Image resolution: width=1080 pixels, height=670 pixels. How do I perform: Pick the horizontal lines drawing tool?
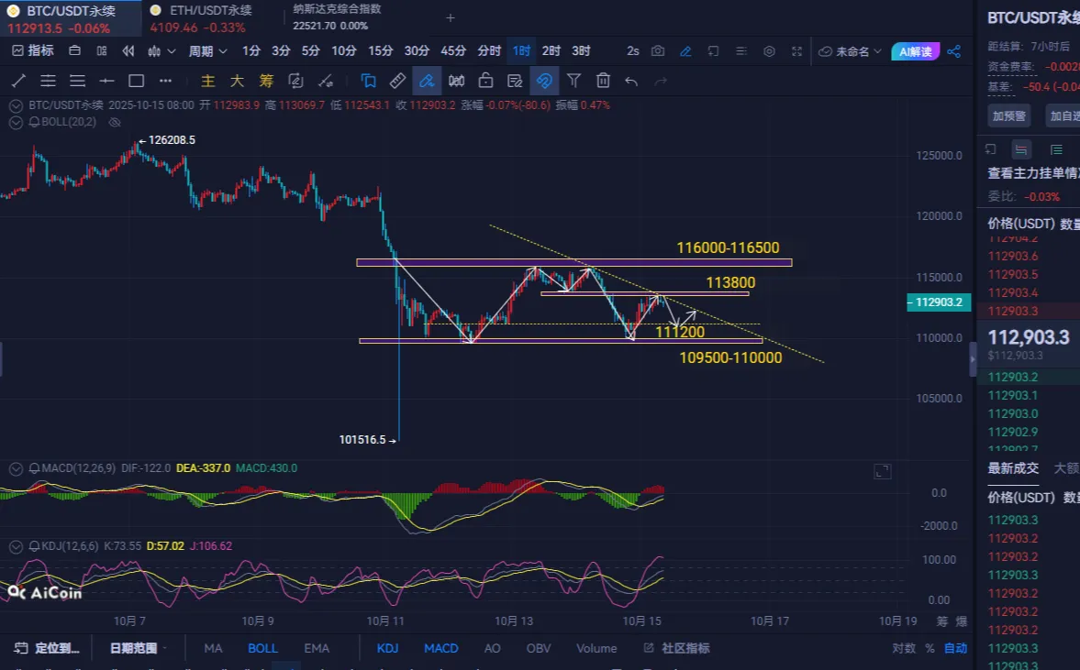point(77,82)
